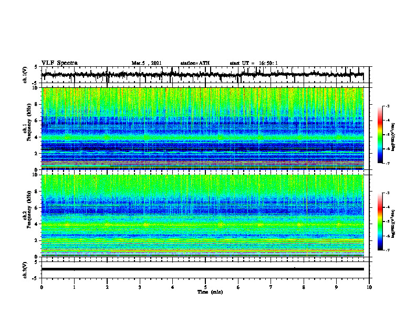This screenshot has height=322, width=416.
Task: Click the 'Time (min)' axis label
Action: (x=210, y=292)
